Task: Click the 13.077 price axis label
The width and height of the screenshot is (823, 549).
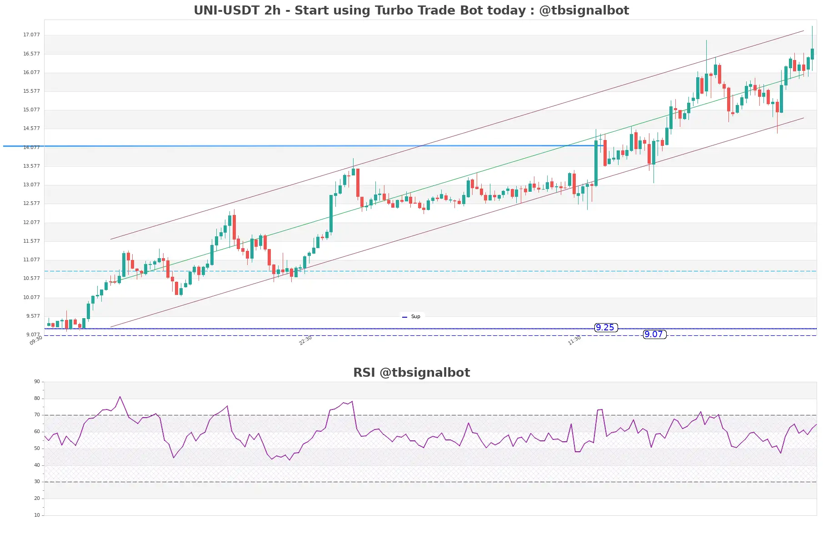Action: pos(31,185)
